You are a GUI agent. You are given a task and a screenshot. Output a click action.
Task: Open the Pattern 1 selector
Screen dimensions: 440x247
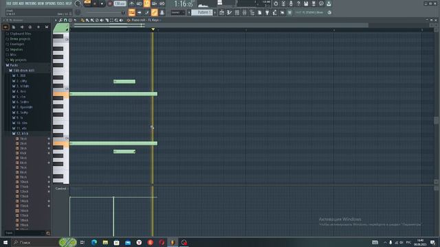tap(202, 12)
